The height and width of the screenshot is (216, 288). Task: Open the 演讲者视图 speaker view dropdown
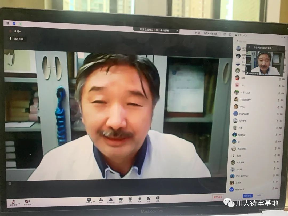(212, 34)
